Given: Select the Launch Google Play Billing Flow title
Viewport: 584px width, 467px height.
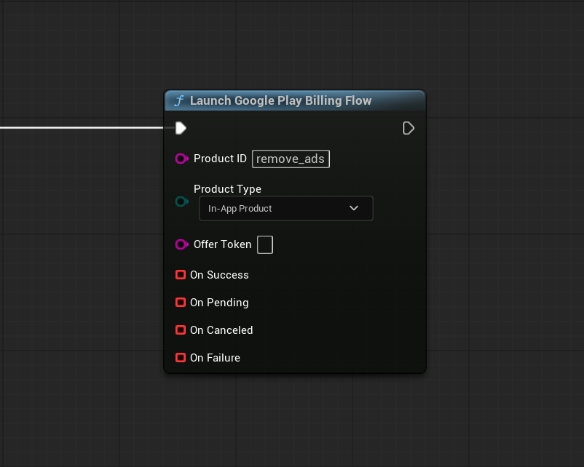Looking at the screenshot, I should point(281,100).
